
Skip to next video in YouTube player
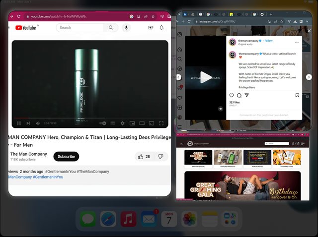click(28, 123)
